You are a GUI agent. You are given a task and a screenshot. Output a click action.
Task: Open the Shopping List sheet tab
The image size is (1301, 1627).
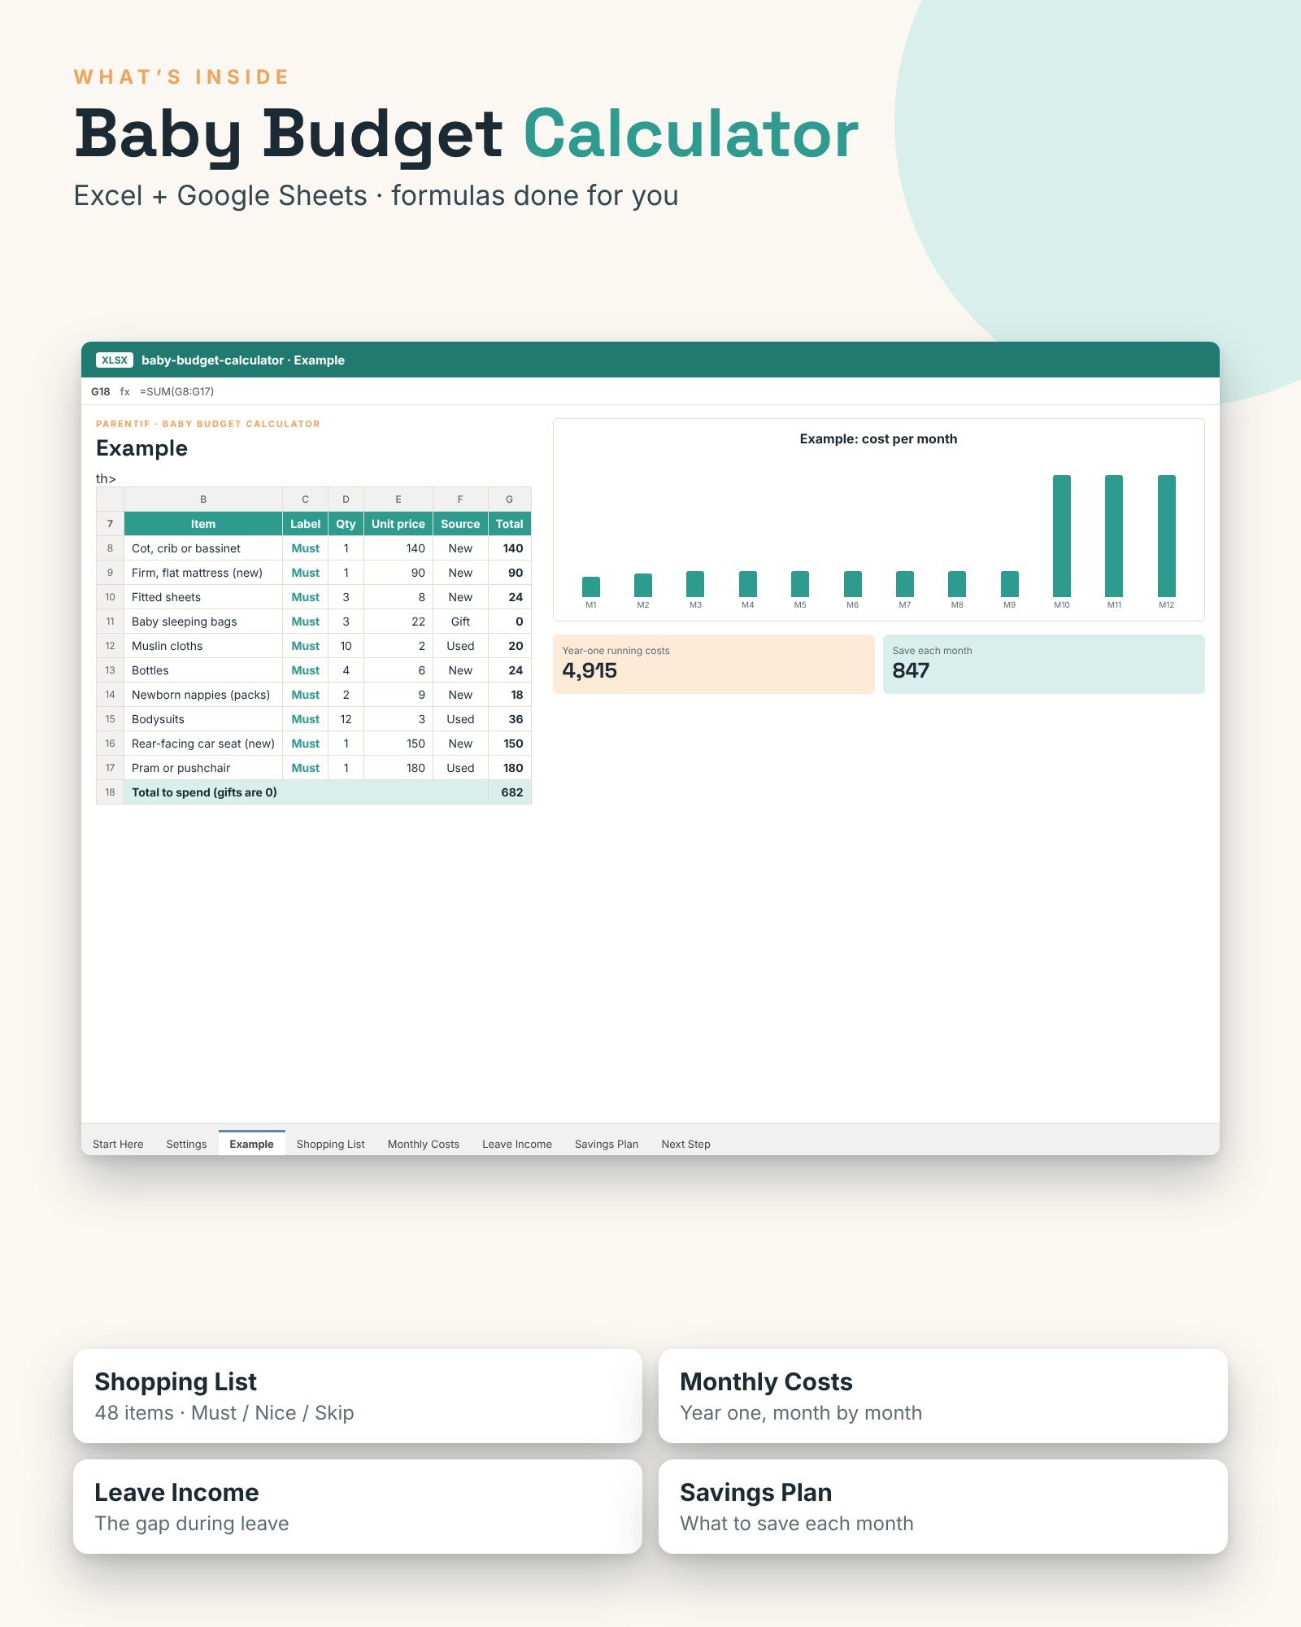tap(330, 1144)
